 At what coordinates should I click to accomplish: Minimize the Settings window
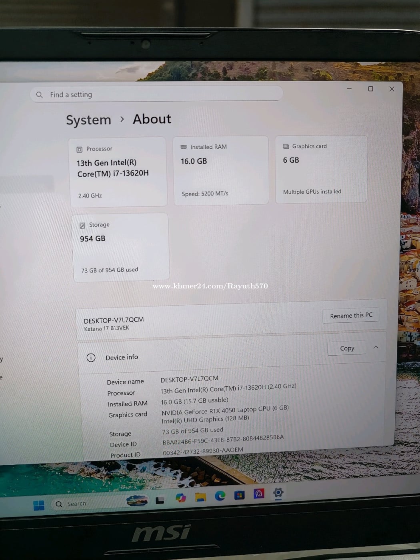(x=349, y=88)
